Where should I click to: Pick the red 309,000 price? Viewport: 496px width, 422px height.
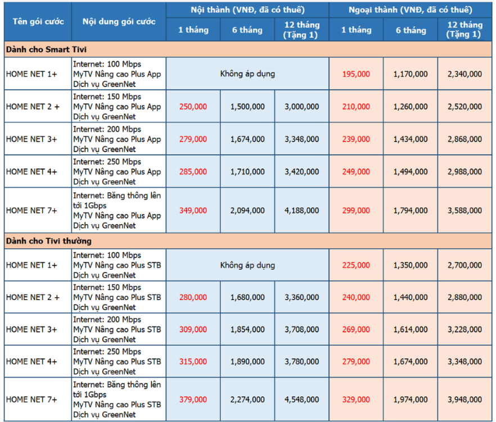(193, 329)
